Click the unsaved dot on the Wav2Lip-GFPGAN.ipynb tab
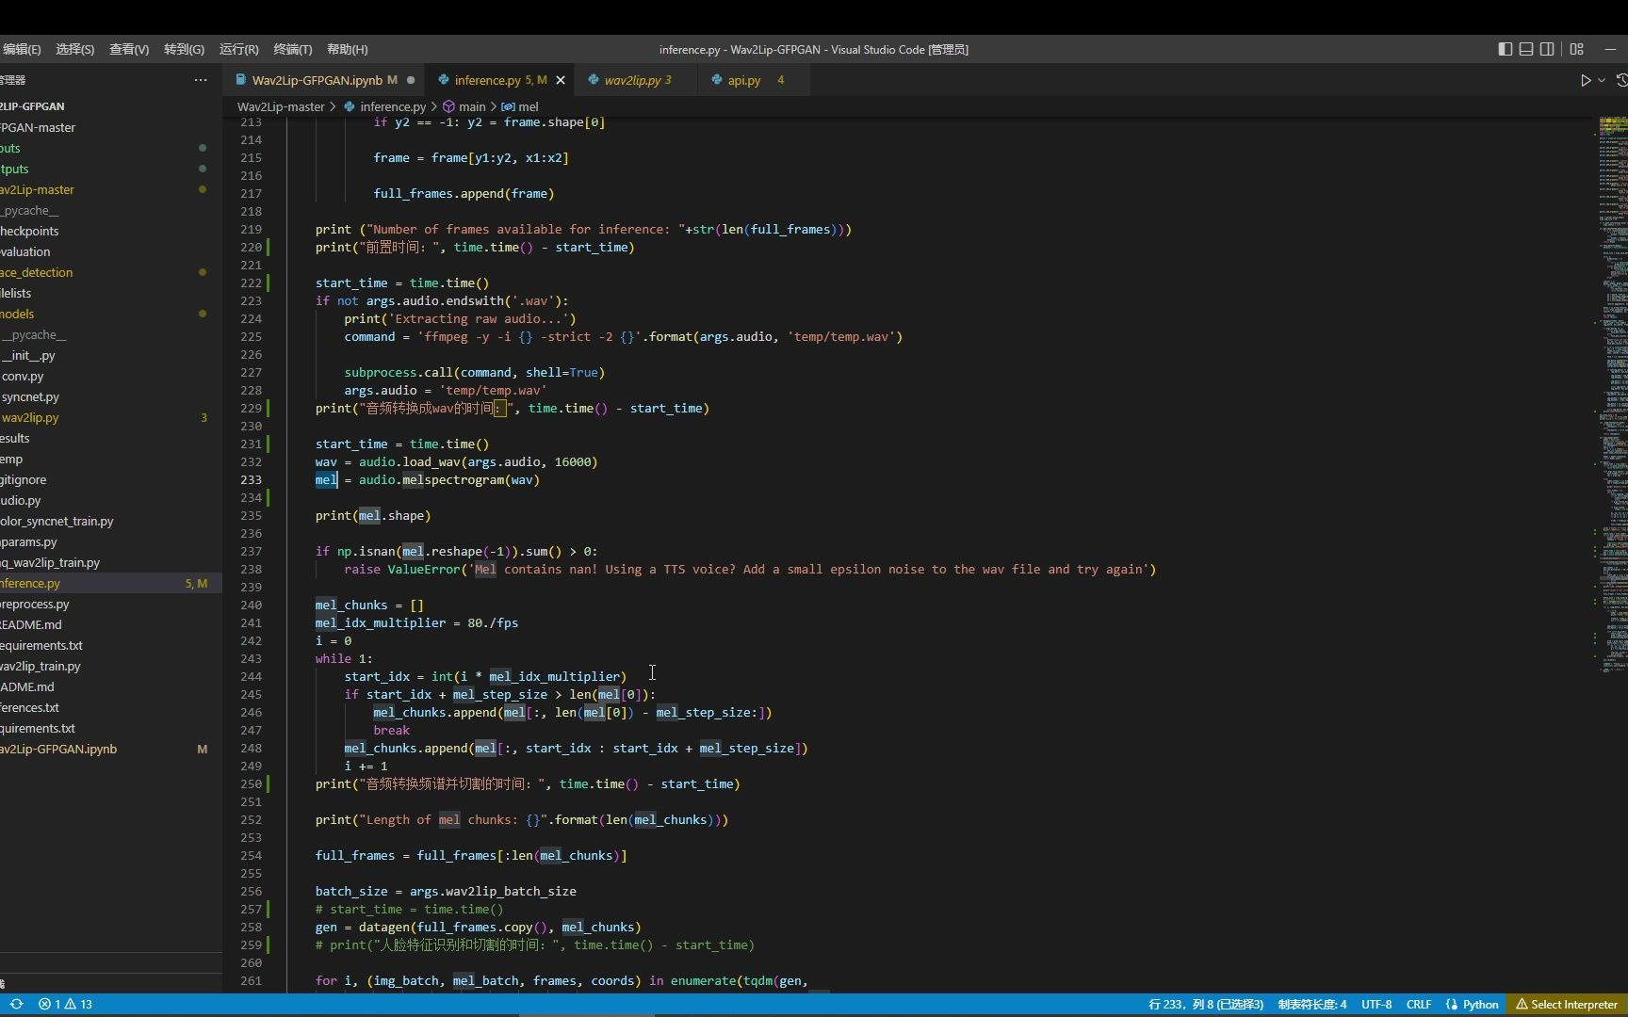 point(411,80)
